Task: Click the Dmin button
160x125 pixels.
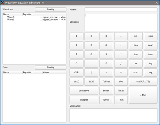Action: coord(106,100)
